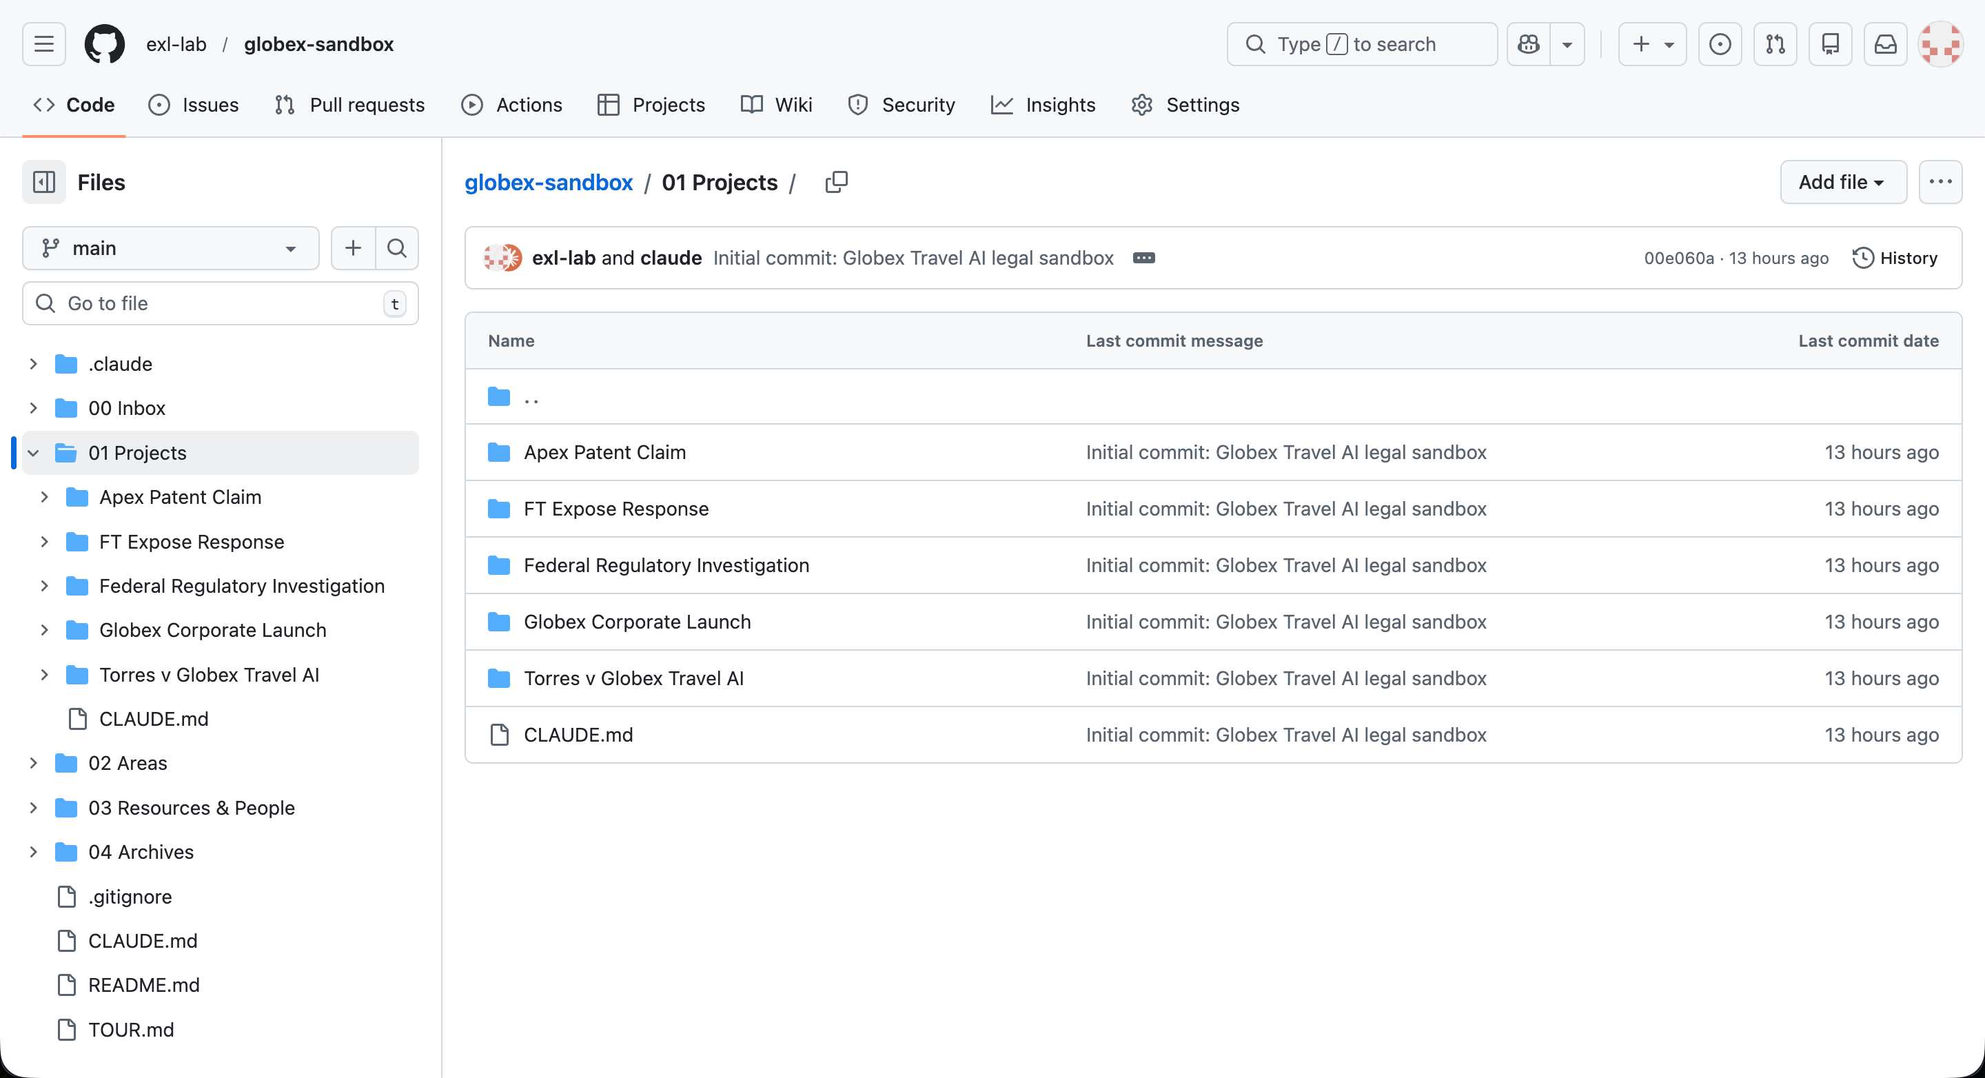Image resolution: width=1985 pixels, height=1078 pixels.
Task: Click the GitHub logo home icon
Action: 104,44
